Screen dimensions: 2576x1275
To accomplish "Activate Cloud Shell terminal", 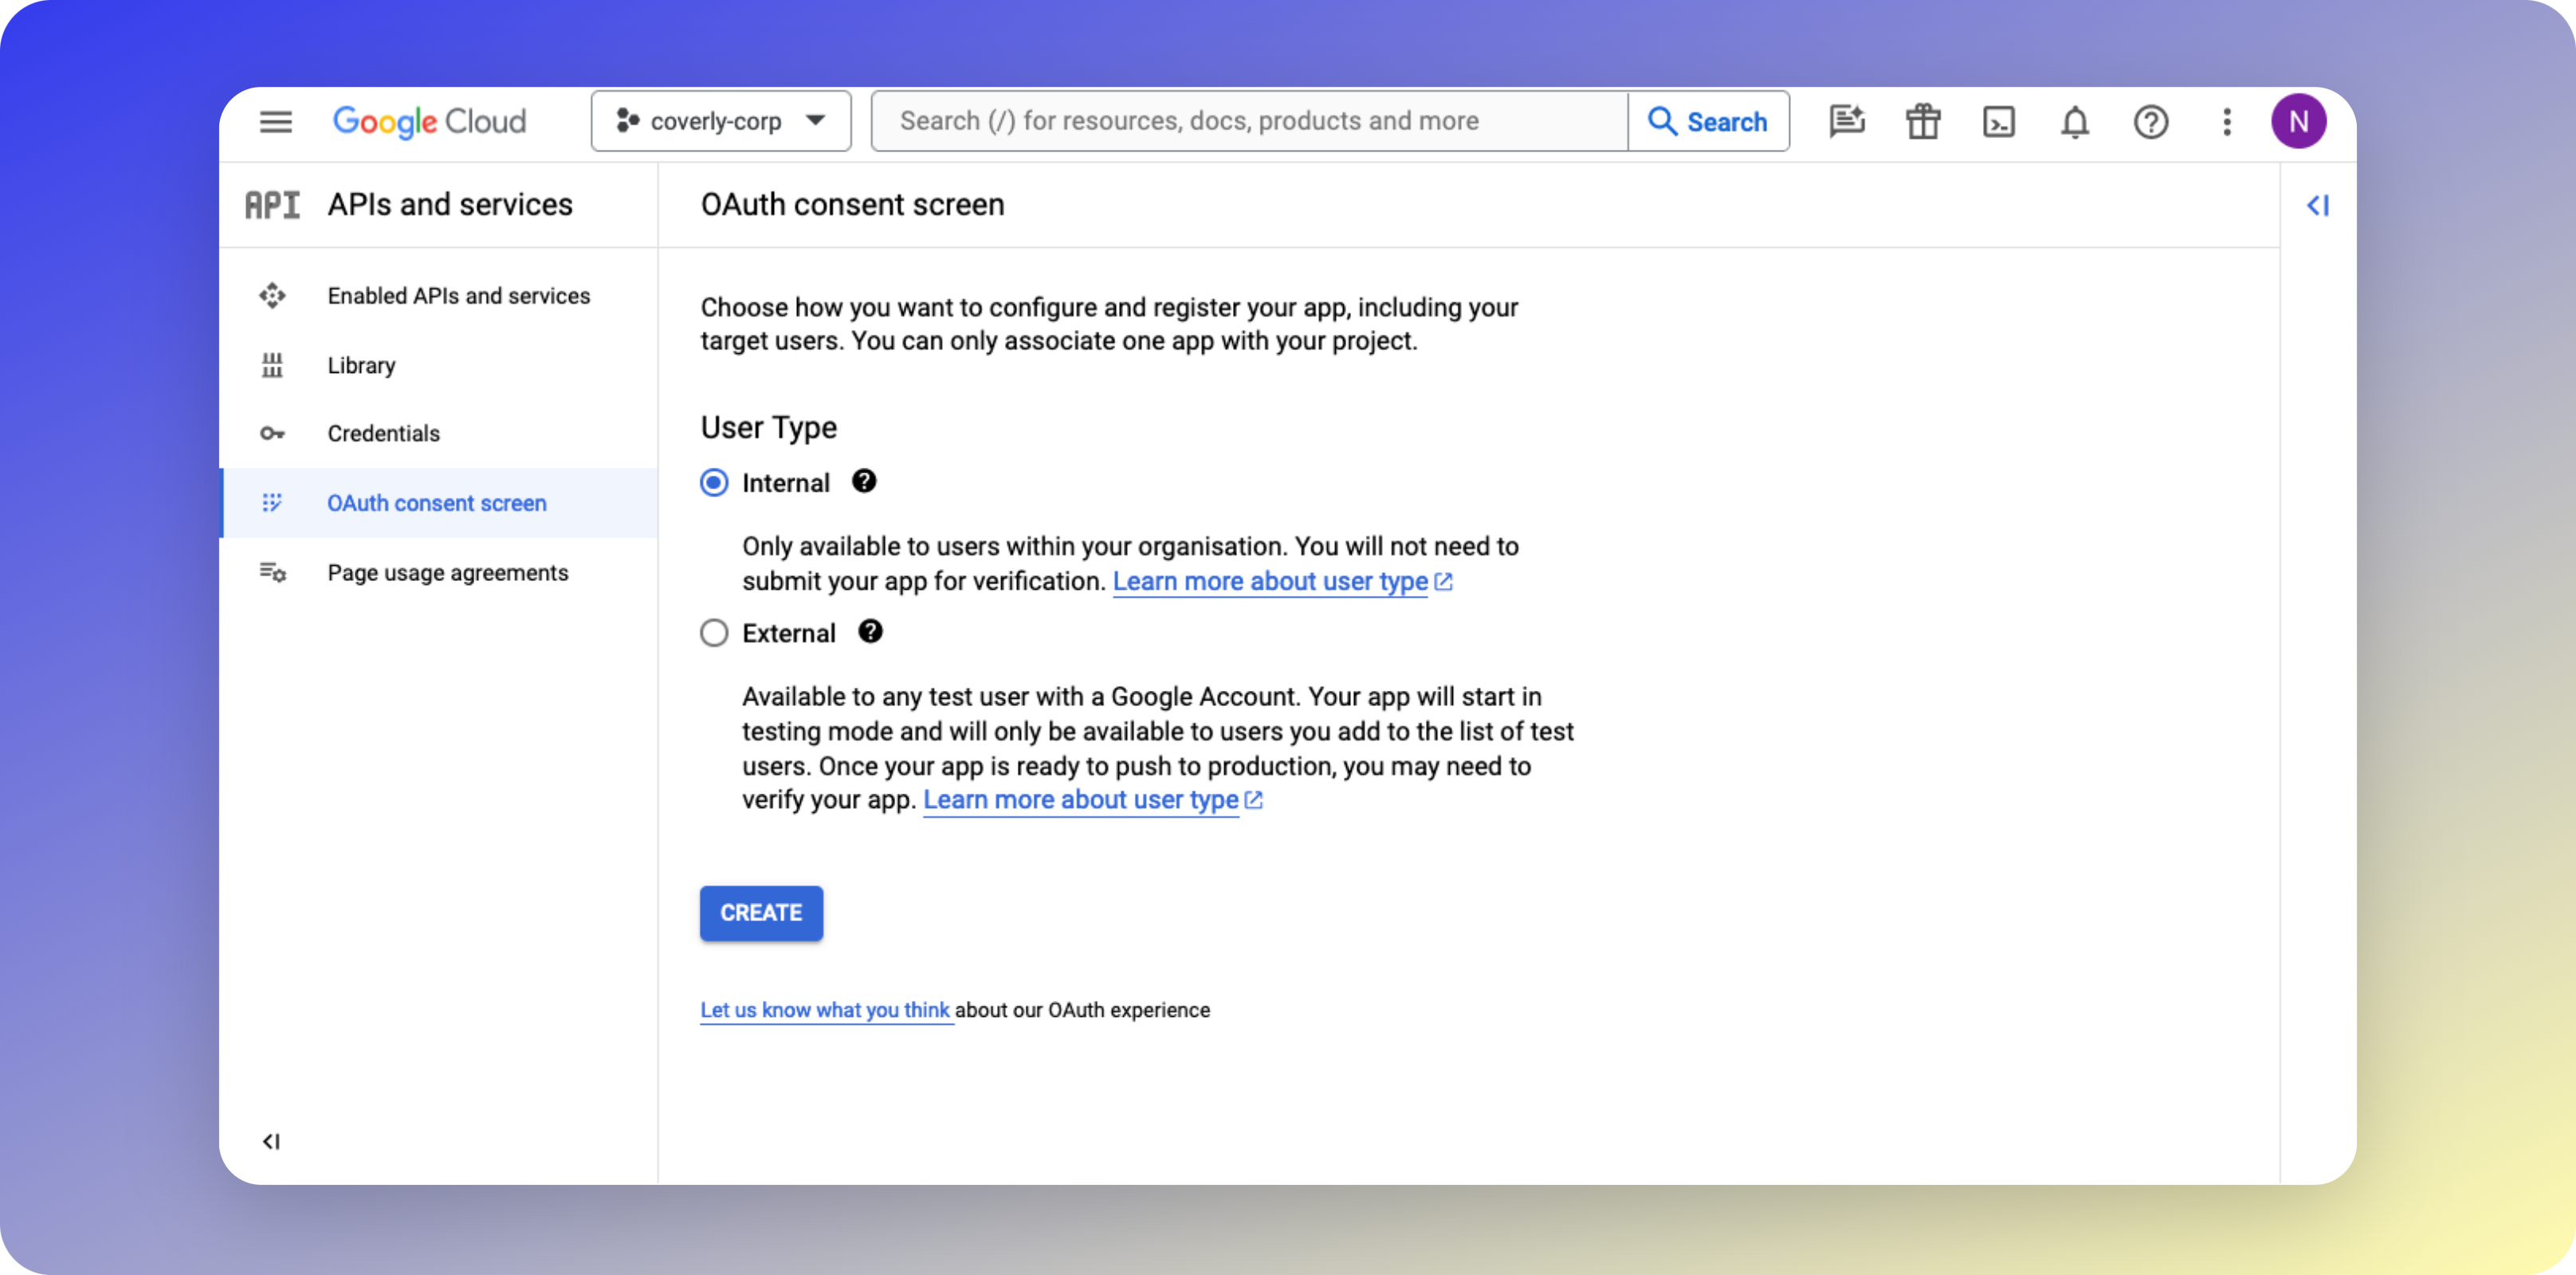I will [x=1998, y=121].
